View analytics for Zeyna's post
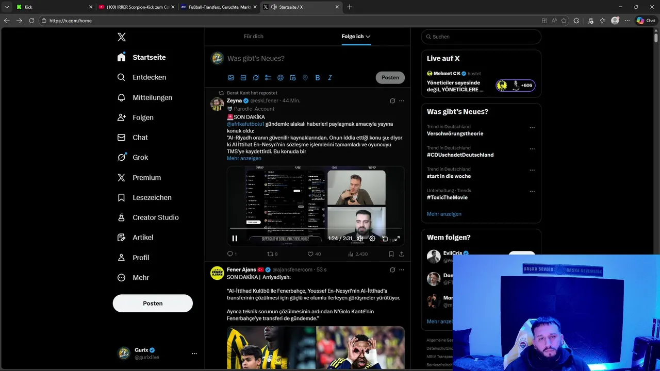Image resolution: width=660 pixels, height=371 pixels. point(358,254)
